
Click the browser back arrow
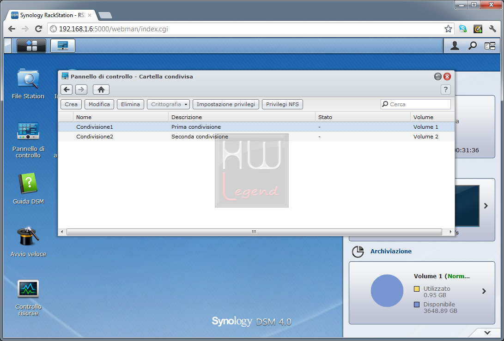12,29
